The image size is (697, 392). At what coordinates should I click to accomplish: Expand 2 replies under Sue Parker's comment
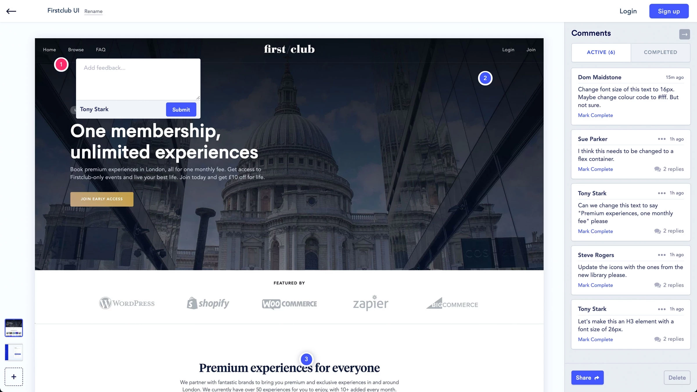pos(669,169)
